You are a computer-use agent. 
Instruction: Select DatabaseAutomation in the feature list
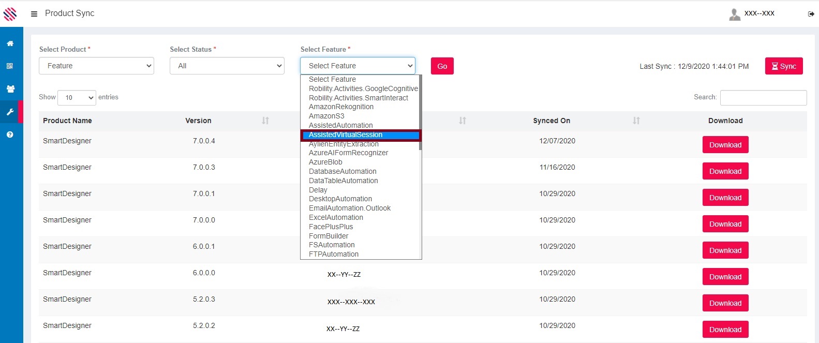343,171
